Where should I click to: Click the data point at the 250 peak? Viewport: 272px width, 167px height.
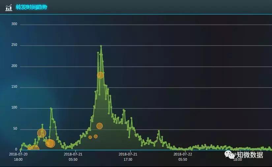point(101,46)
